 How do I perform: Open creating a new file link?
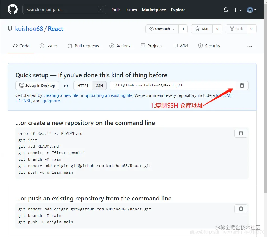pyautogui.click(x=61, y=95)
